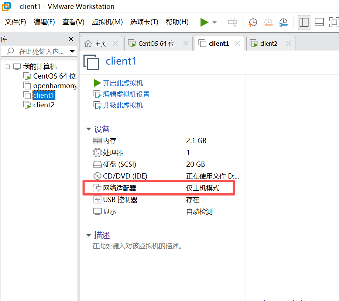Enter full screen mode icon
The width and height of the screenshot is (339, 301).
pos(334,22)
